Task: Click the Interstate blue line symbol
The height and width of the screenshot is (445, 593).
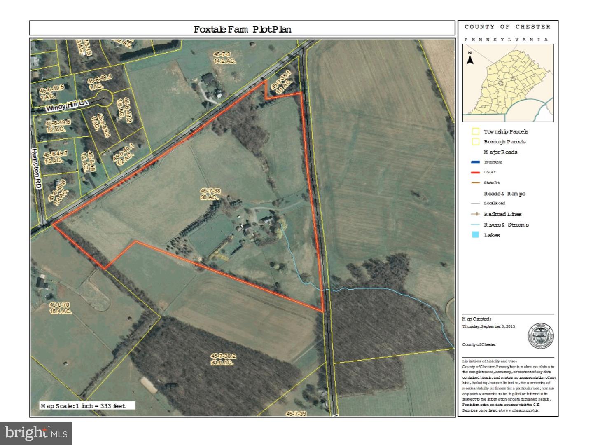Action: point(476,162)
